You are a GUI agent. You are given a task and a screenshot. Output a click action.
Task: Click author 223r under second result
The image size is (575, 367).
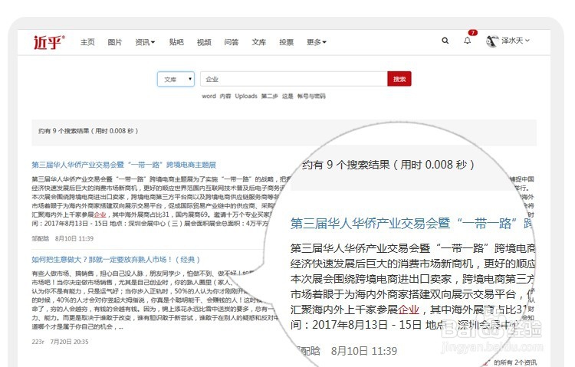tap(38, 342)
